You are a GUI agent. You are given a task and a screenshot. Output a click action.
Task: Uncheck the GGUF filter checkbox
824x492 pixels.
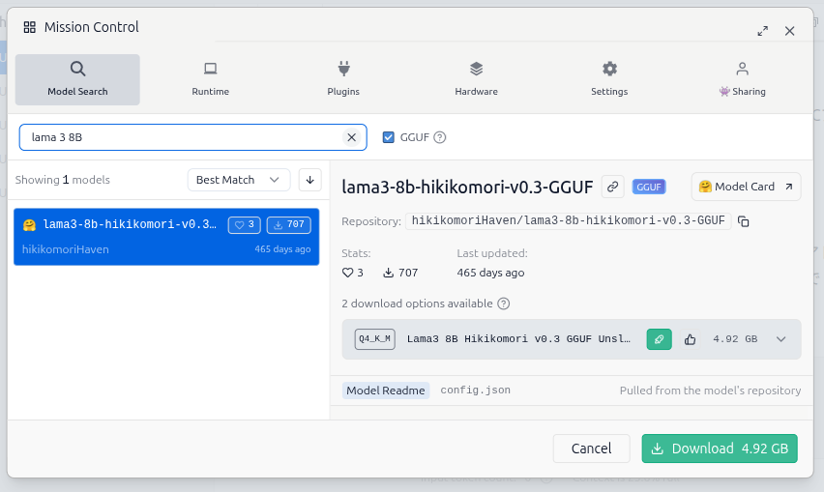click(389, 137)
